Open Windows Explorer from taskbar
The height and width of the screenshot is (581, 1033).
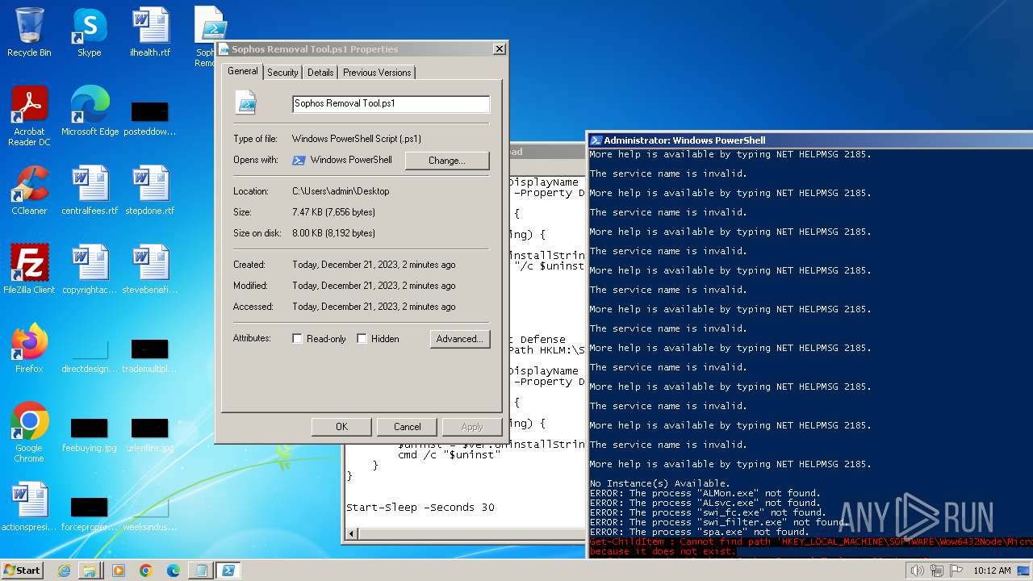90,571
